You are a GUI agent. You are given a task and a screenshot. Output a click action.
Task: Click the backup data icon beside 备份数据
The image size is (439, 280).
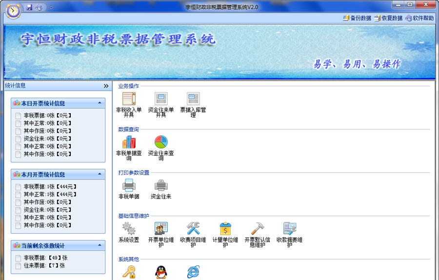click(346, 18)
